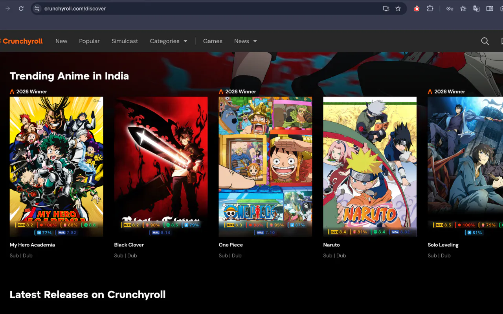
Task: Open the Naruto title link
Action: pyautogui.click(x=331, y=245)
